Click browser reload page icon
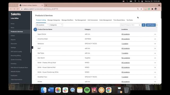Image resolution: width=170 pixels, height=95 pixels. pyautogui.click(x=18, y=9)
